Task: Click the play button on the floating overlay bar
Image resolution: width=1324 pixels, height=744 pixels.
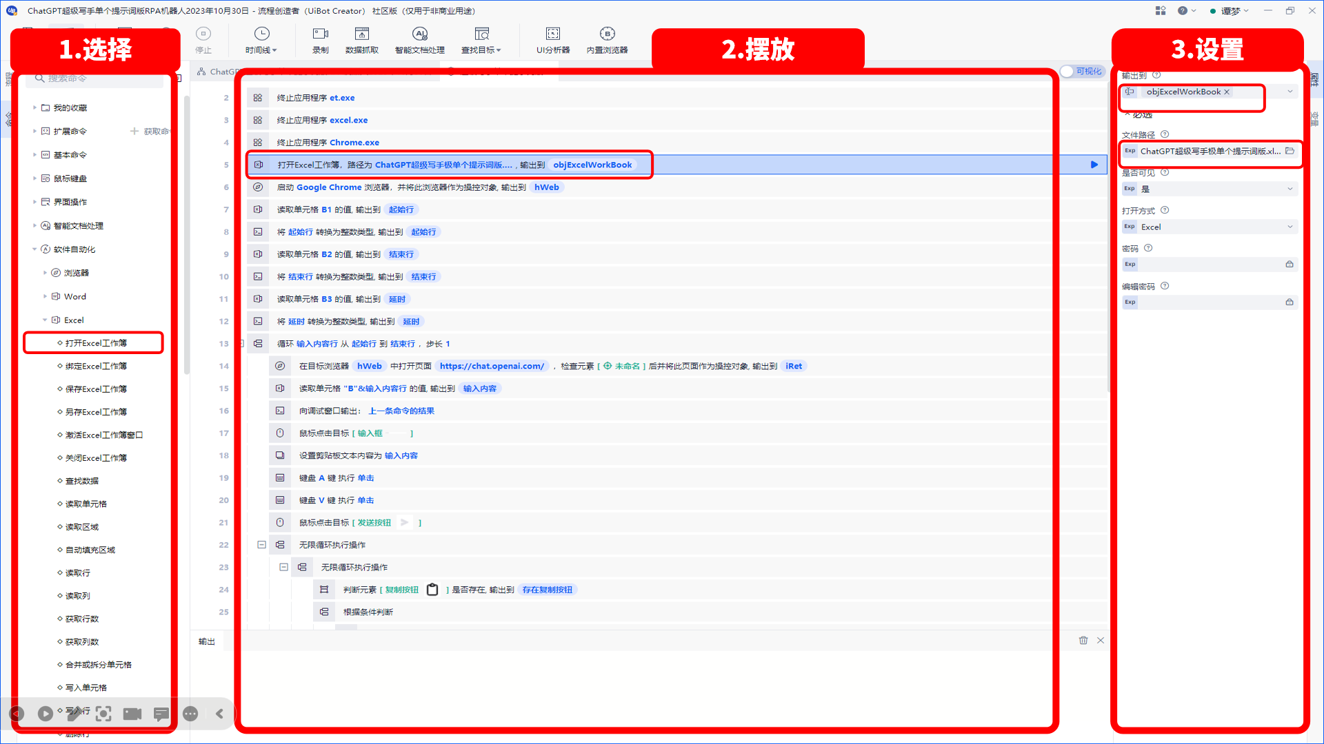Action: coord(45,714)
